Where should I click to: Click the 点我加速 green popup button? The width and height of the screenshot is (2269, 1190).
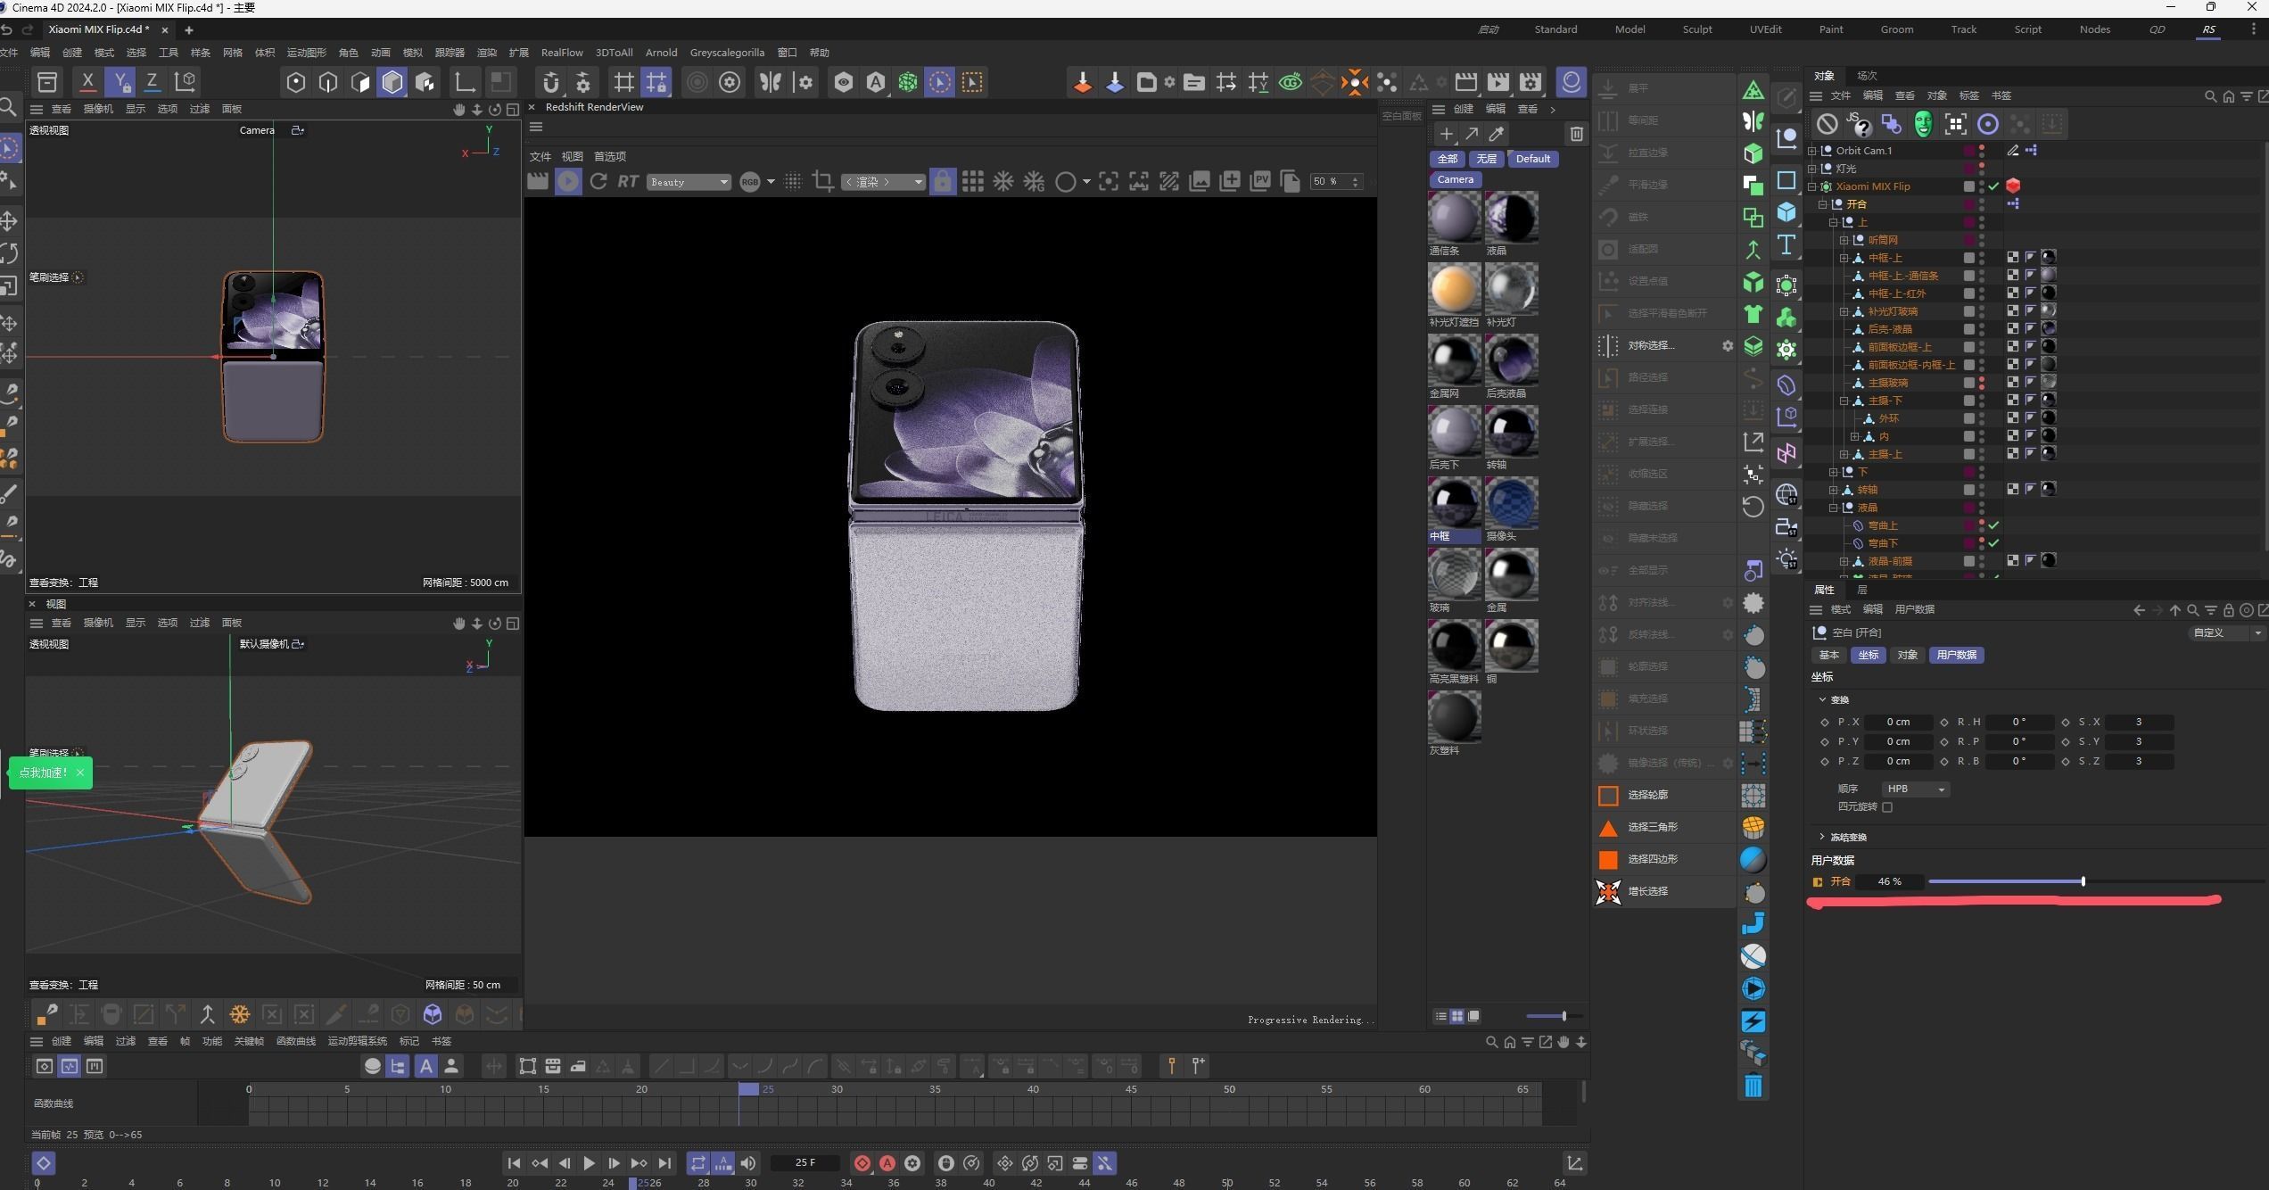[x=43, y=773]
